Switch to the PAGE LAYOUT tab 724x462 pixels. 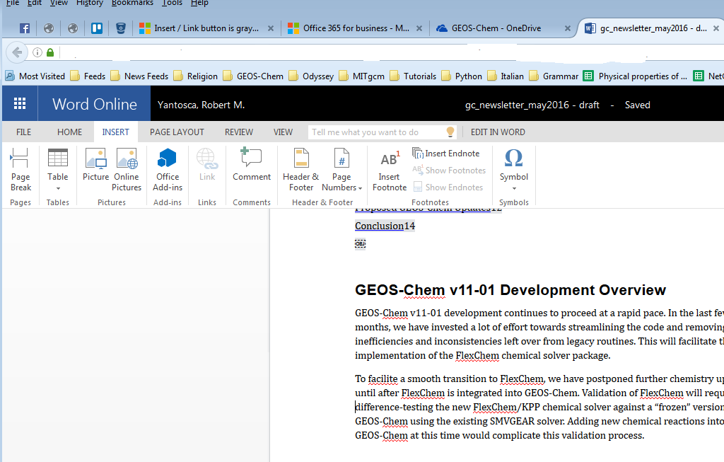(177, 132)
